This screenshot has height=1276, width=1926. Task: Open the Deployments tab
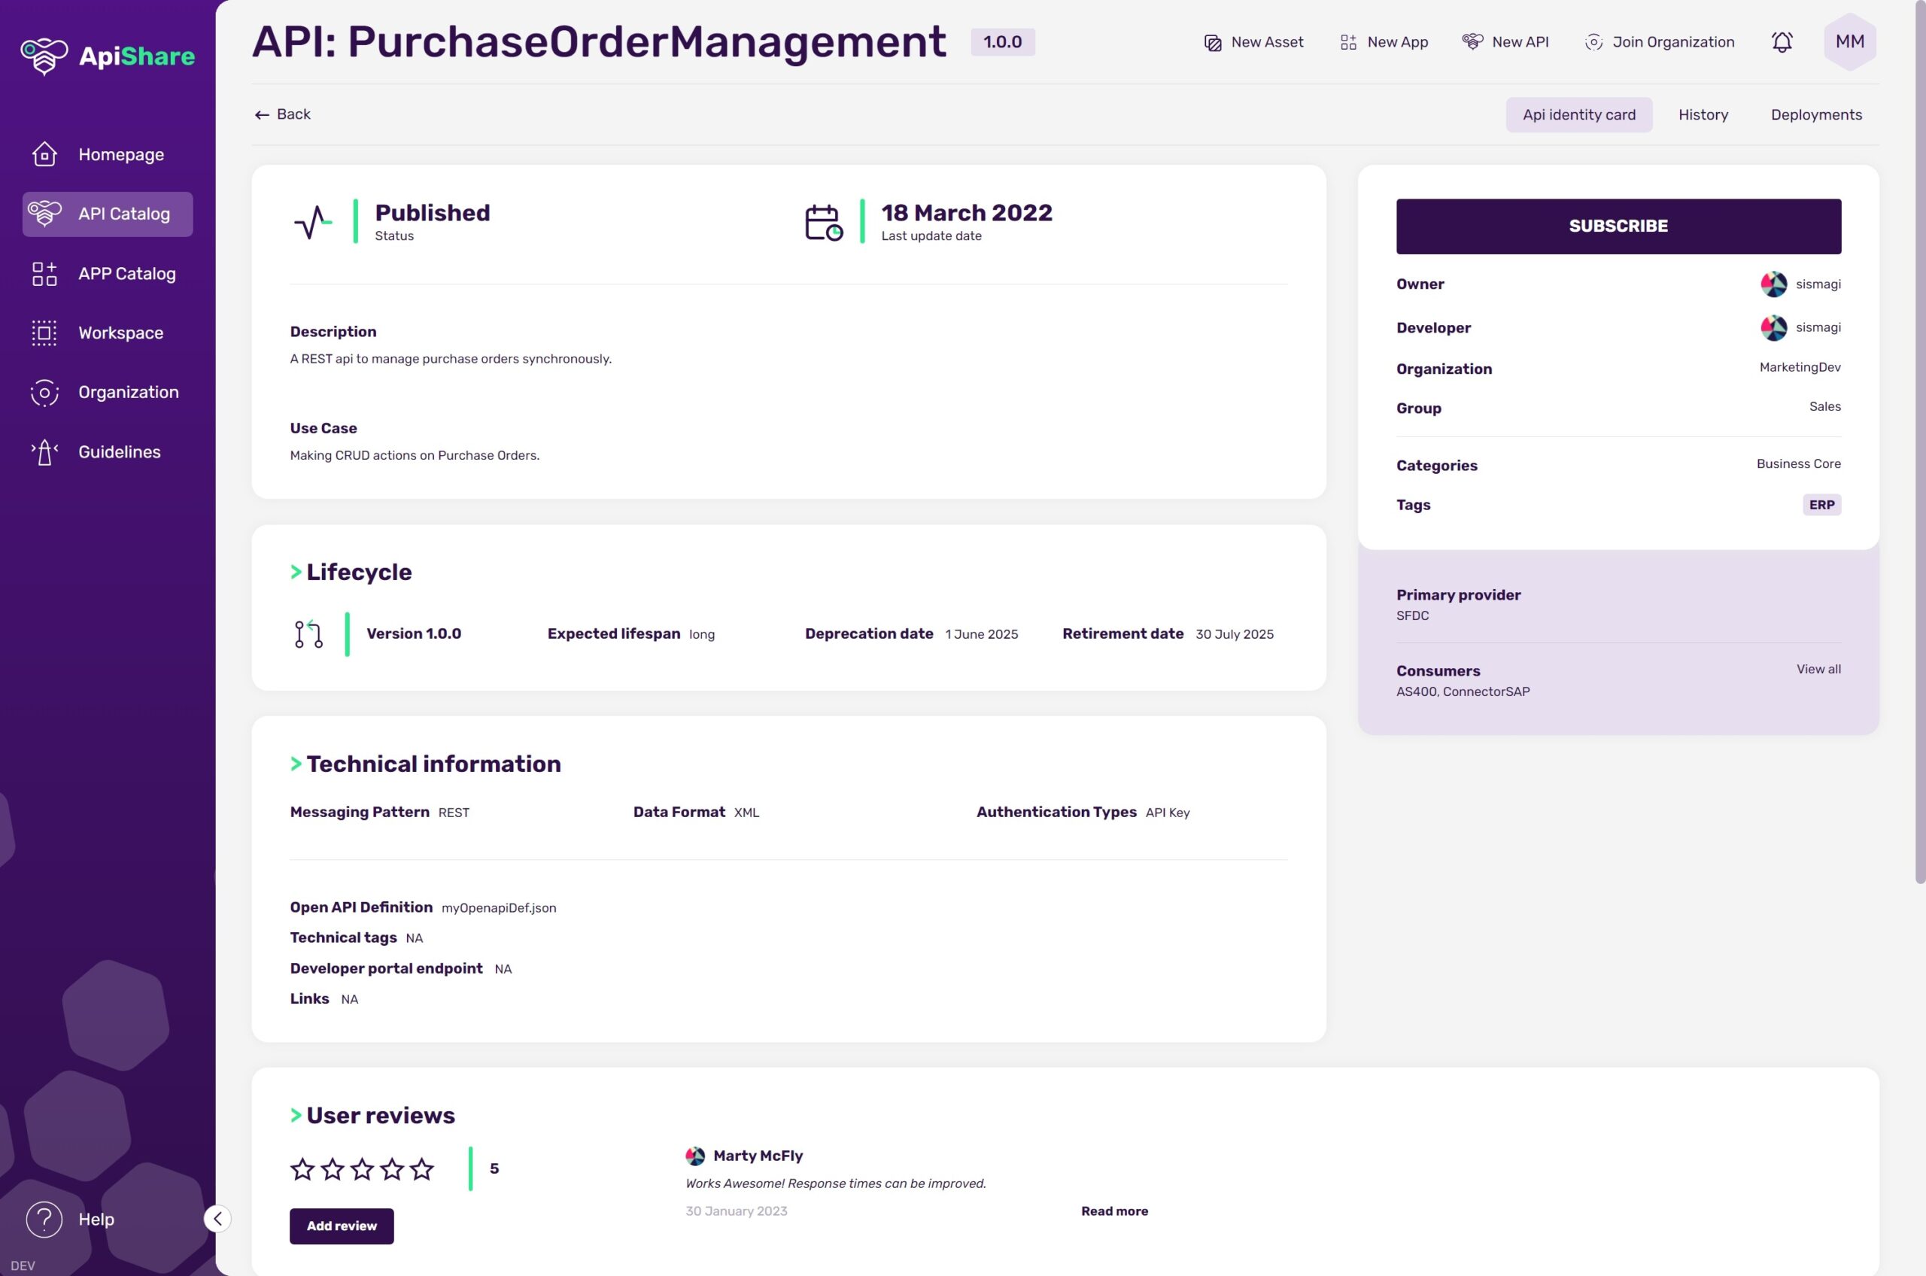(1815, 115)
